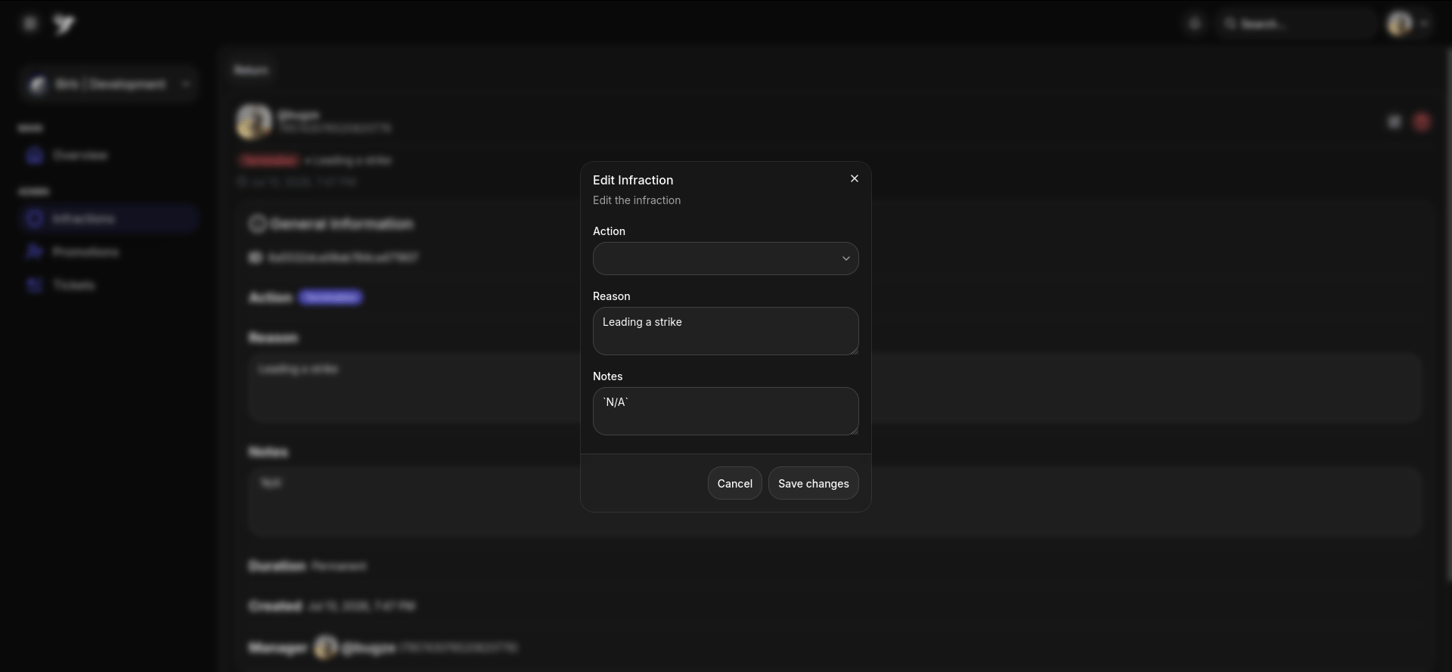1452x672 pixels.
Task: Click the bird logo in the top bar
Action: [x=64, y=24]
